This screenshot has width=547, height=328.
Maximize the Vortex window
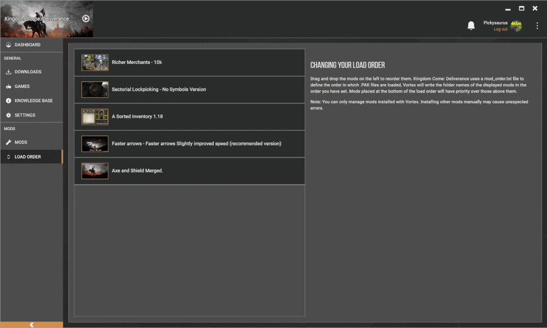pos(521,8)
